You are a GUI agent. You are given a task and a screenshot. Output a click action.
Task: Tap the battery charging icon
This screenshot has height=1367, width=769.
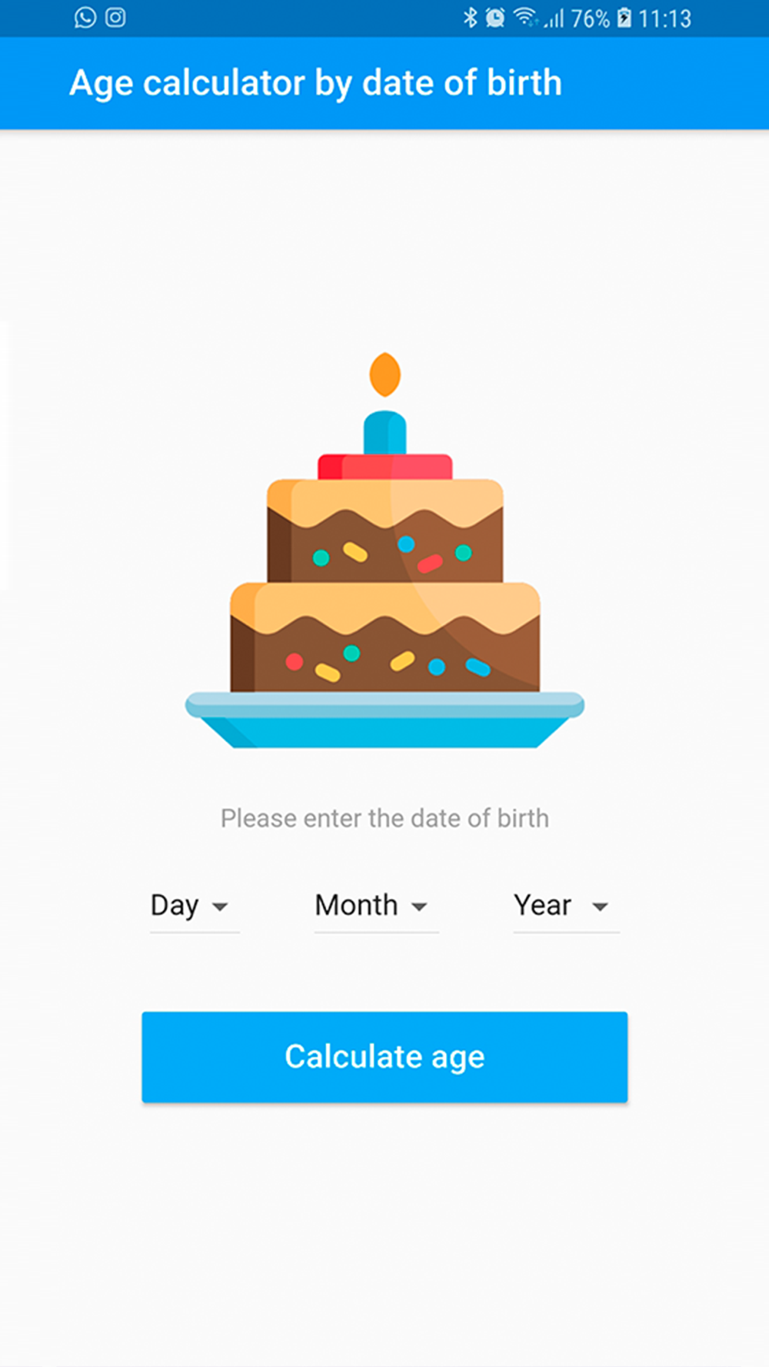coord(624,18)
